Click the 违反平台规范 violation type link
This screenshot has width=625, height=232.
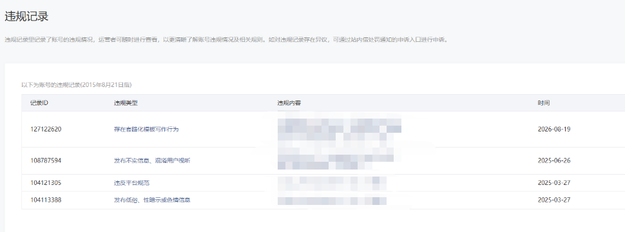tap(131, 183)
